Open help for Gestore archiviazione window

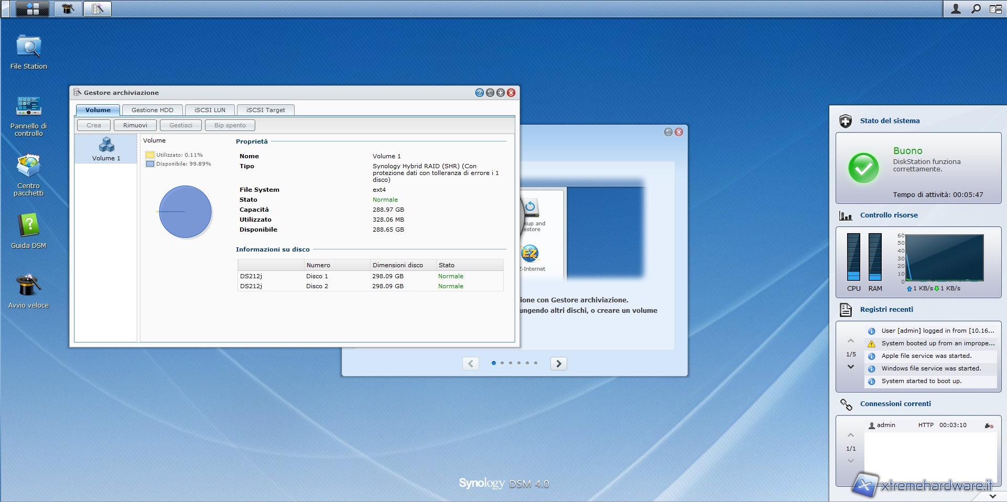pyautogui.click(x=479, y=93)
